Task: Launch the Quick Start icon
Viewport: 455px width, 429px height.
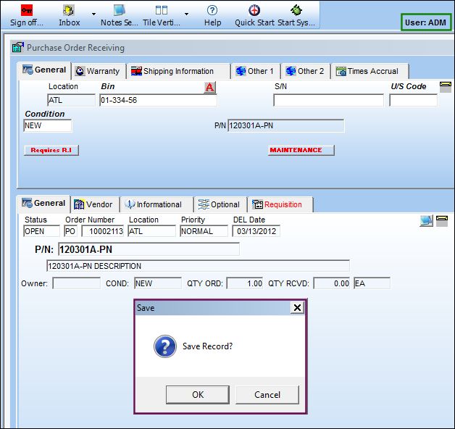Action: [x=254, y=10]
